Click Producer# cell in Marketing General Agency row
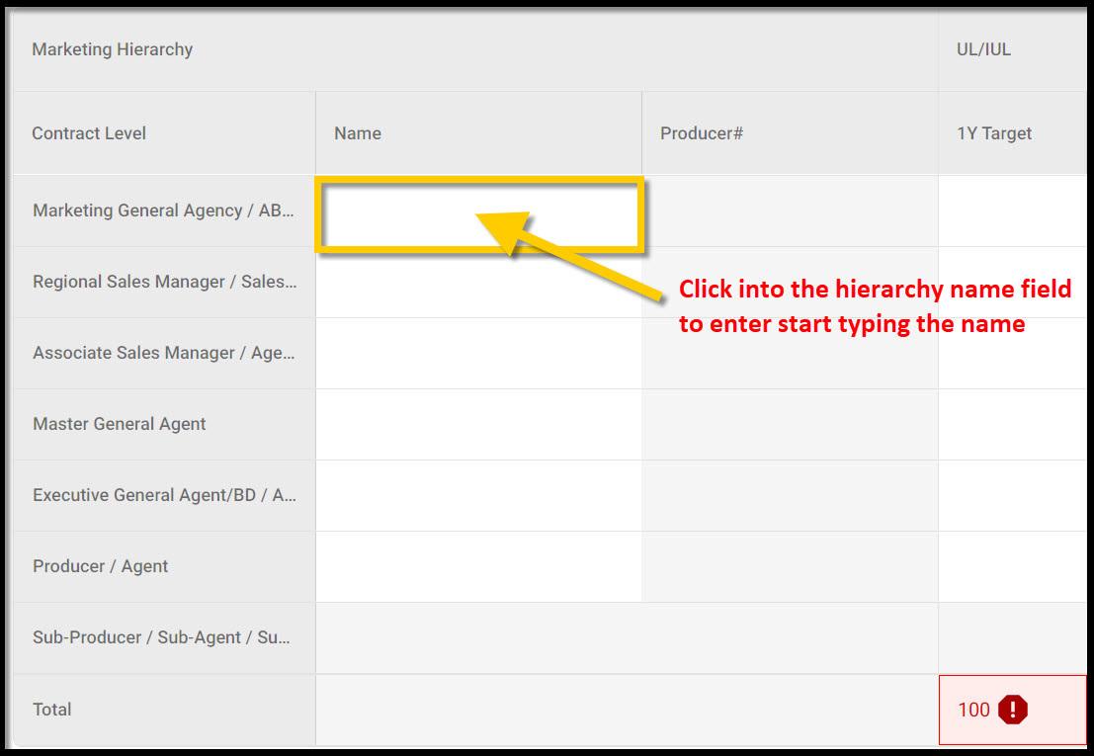This screenshot has width=1094, height=756. click(790, 211)
